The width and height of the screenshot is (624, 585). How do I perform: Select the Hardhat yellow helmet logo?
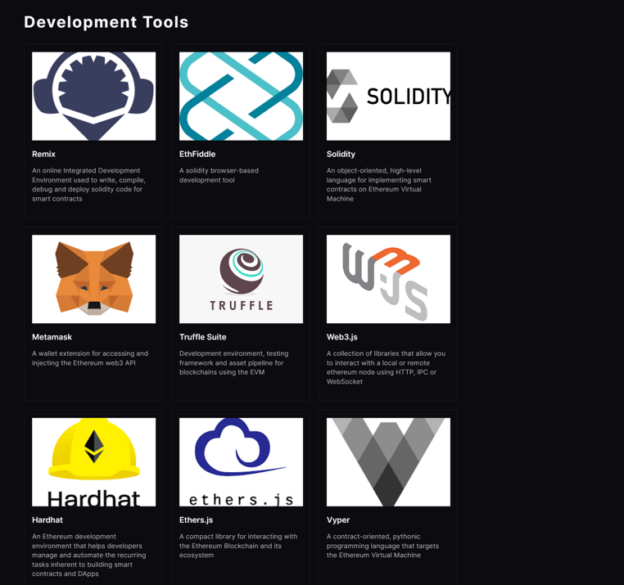(93, 461)
